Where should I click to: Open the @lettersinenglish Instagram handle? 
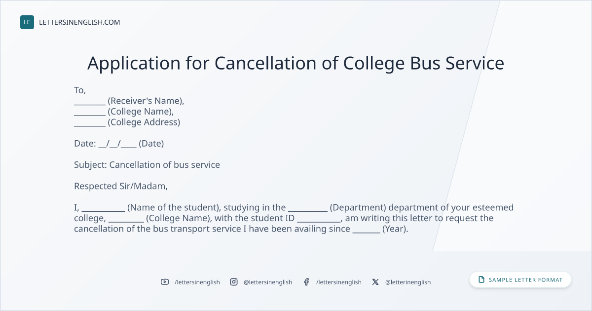[x=268, y=282]
